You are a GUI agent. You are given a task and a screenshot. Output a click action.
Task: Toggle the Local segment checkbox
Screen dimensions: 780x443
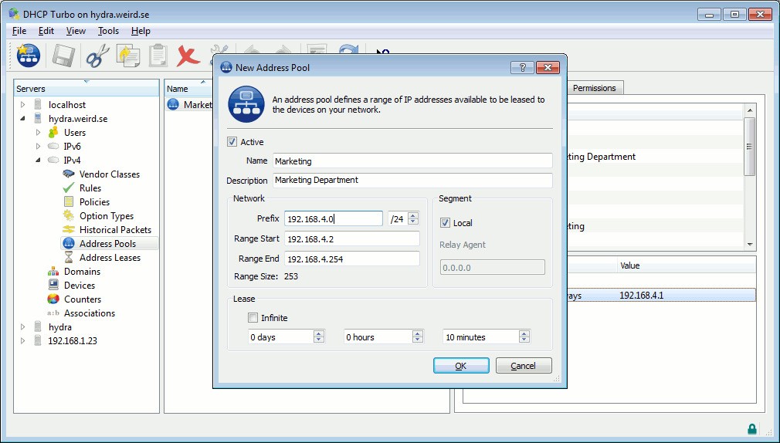click(445, 223)
